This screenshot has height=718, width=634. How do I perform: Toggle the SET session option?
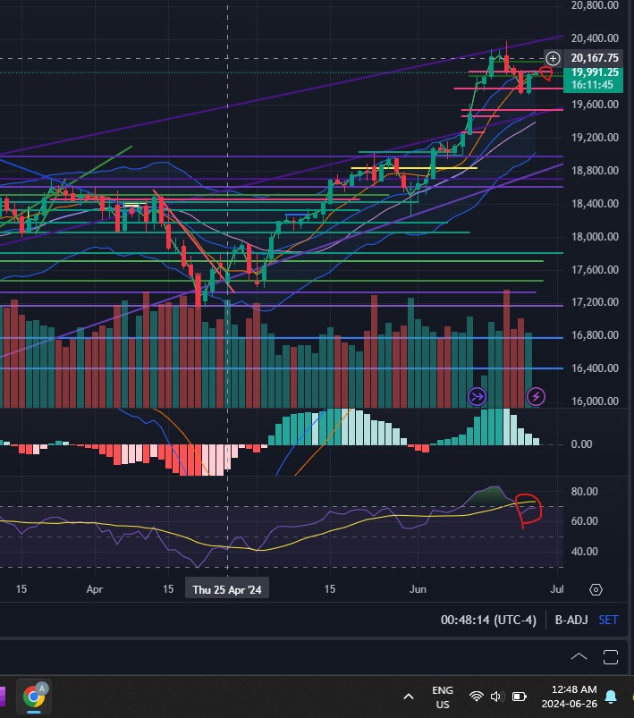(x=608, y=620)
